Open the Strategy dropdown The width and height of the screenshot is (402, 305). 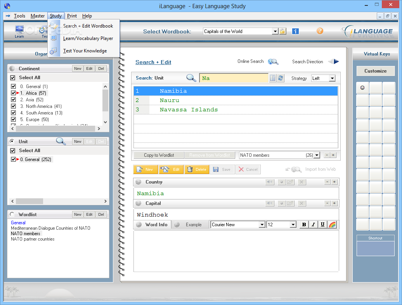[x=332, y=78]
